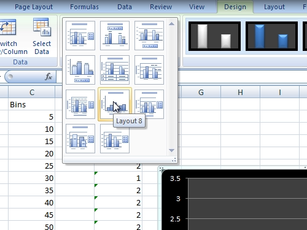Apply chart Layout 6 thumbnail
307x230 pixels.
[149, 70]
